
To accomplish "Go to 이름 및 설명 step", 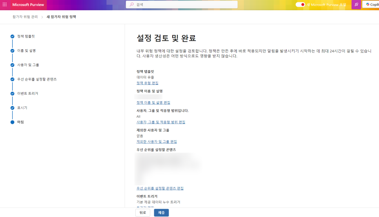I will point(26,50).
